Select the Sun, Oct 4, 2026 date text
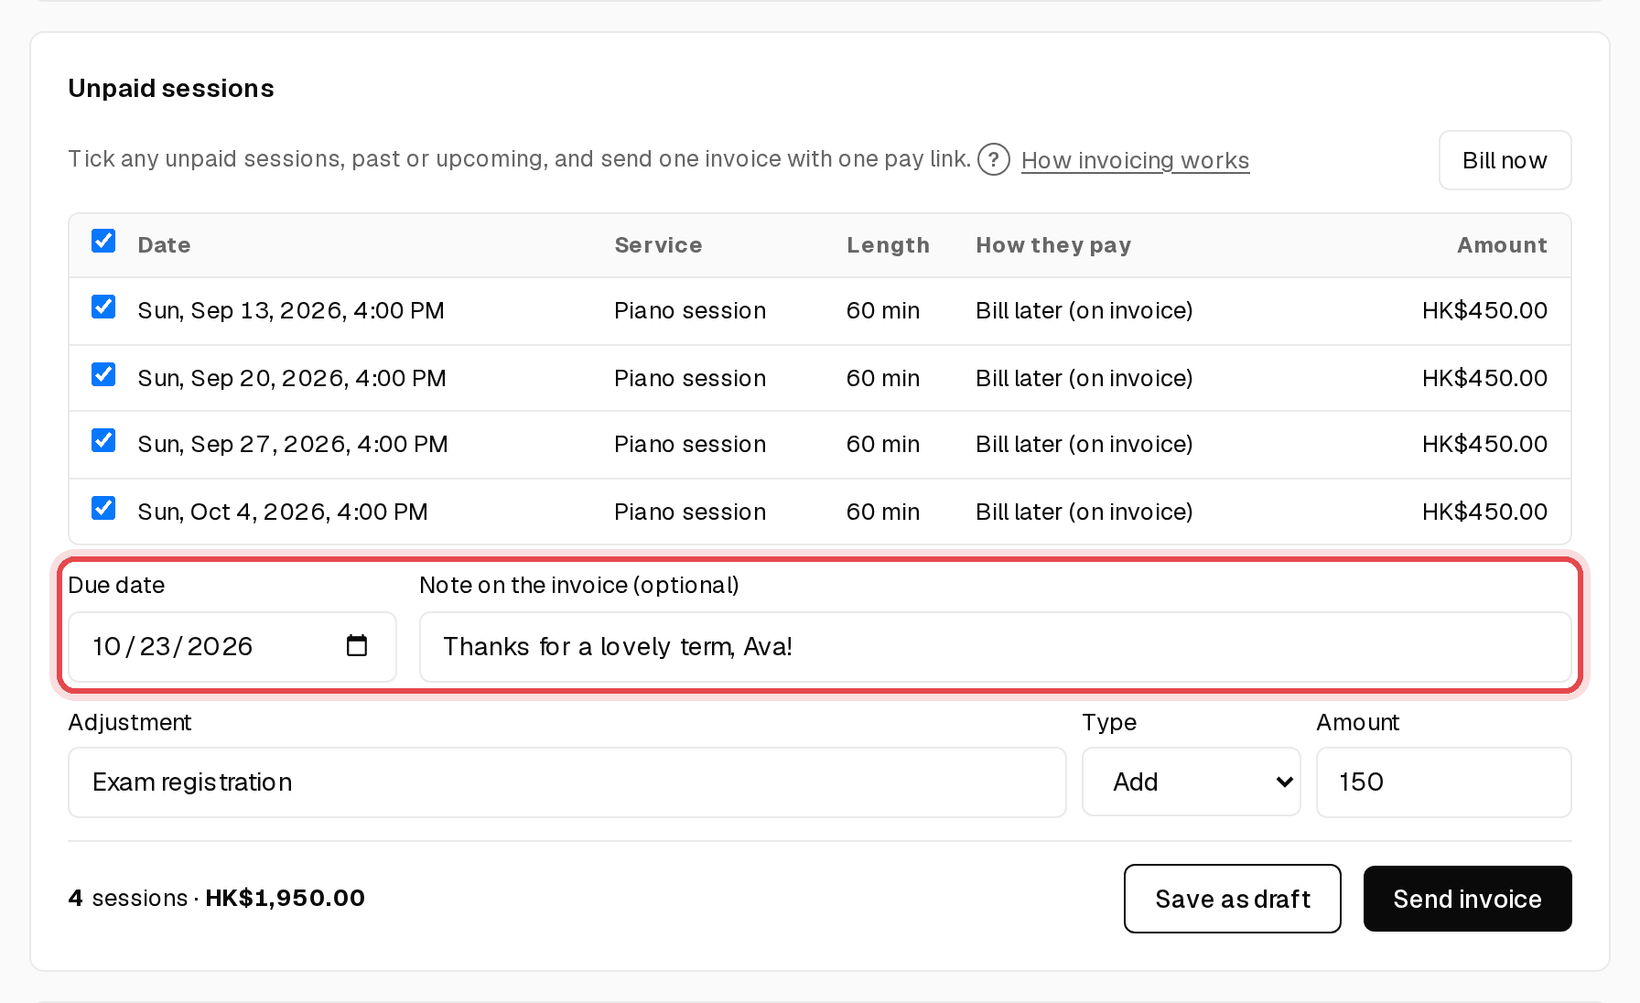 (x=283, y=512)
